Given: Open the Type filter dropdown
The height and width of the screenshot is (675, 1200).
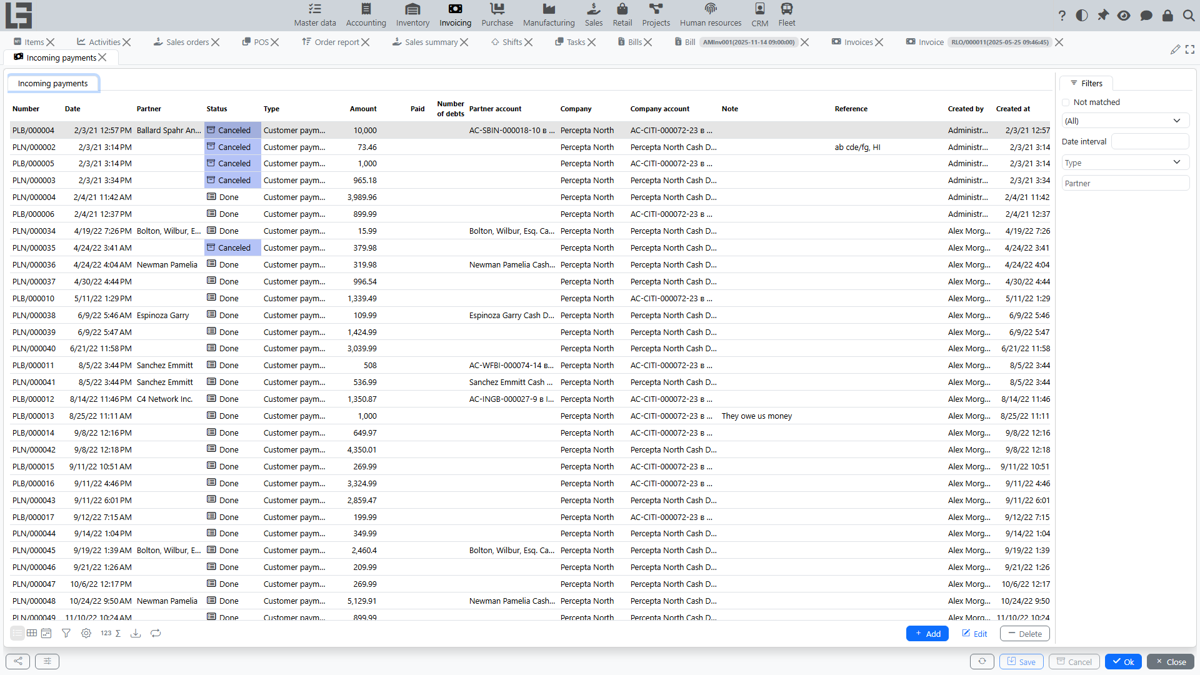Looking at the screenshot, I should (x=1124, y=162).
